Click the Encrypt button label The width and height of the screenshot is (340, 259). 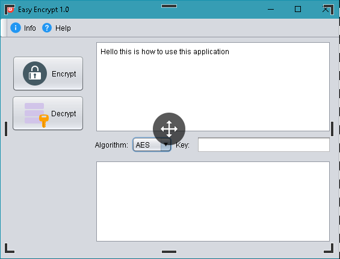pyautogui.click(x=64, y=74)
